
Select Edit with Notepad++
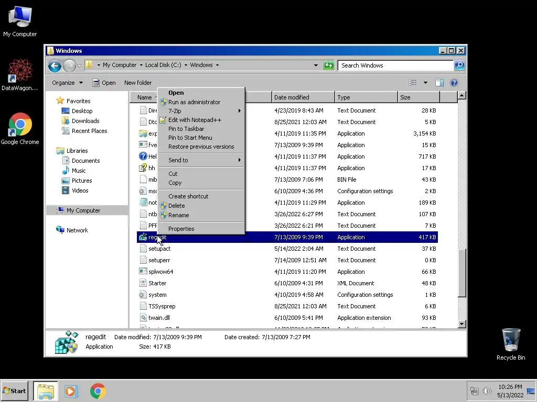click(x=201, y=120)
